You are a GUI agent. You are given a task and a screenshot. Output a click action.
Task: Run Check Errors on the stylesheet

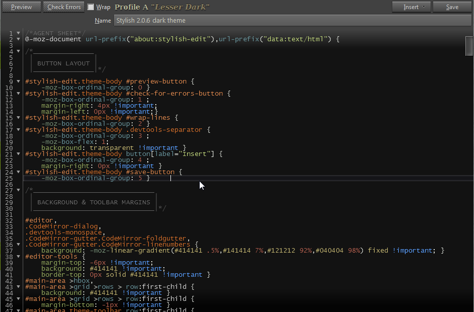click(x=64, y=7)
